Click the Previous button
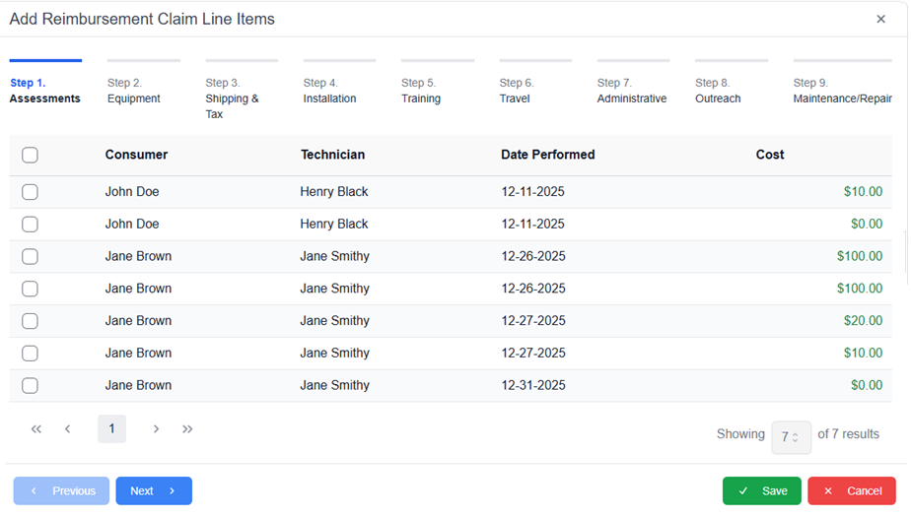Viewport: 911px width, 518px height. [x=61, y=491]
